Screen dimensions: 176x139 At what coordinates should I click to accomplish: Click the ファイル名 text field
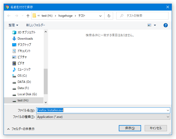pos(101,110)
